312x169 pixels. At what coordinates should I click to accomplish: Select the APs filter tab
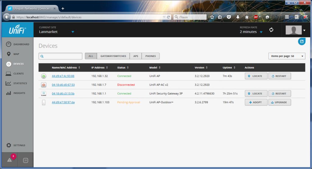136,56
